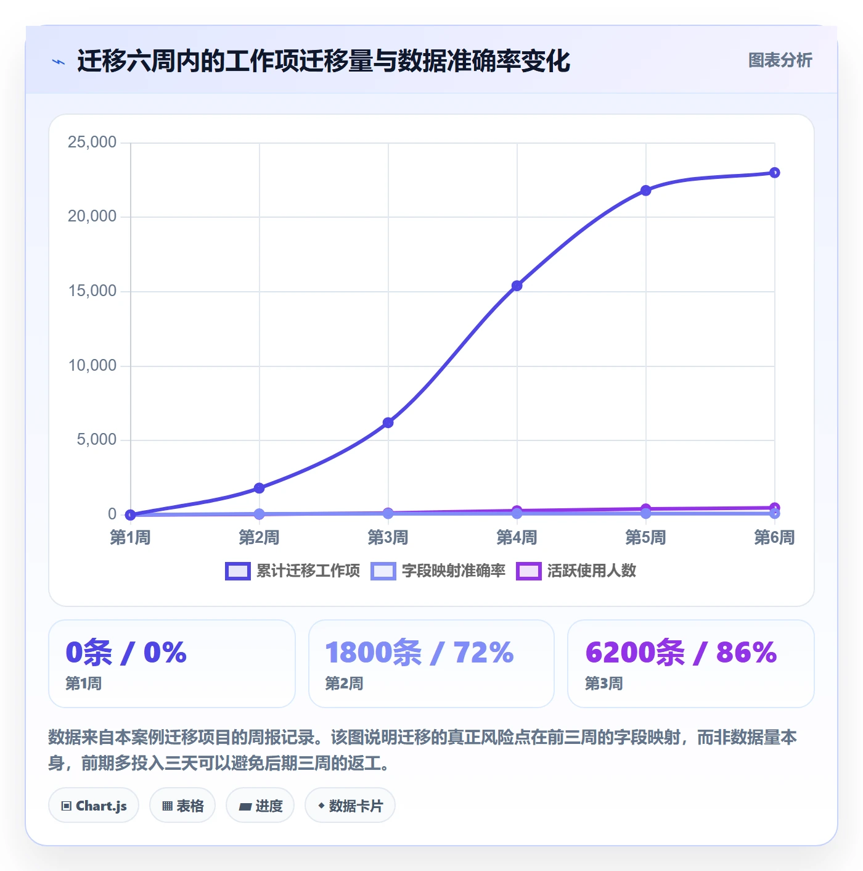Click the 第4周 x-axis label
Image resolution: width=863 pixels, height=871 pixels.
(517, 537)
